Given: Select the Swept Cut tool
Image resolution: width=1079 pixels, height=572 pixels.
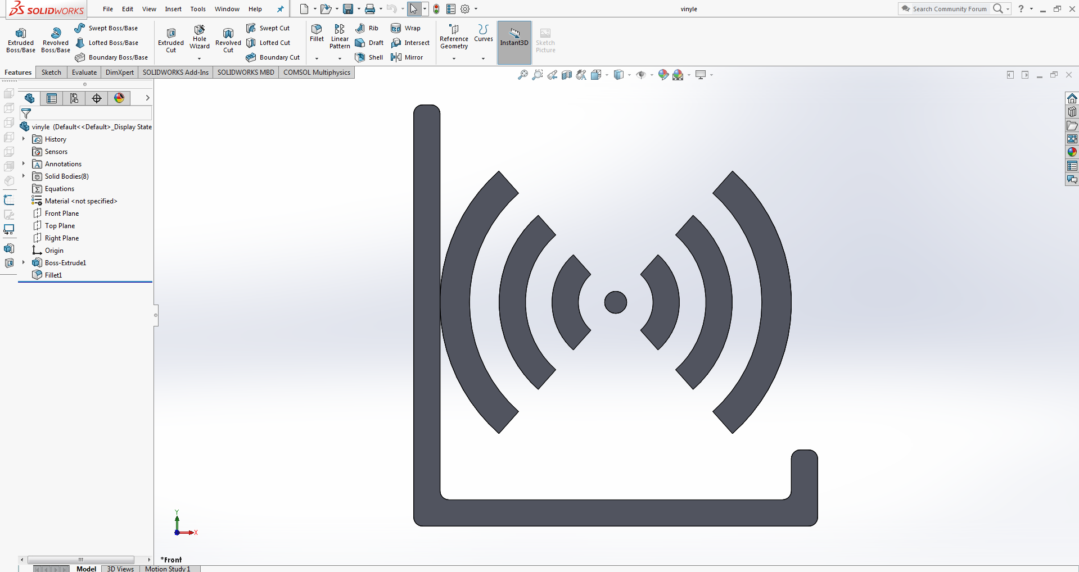Looking at the screenshot, I should [268, 28].
